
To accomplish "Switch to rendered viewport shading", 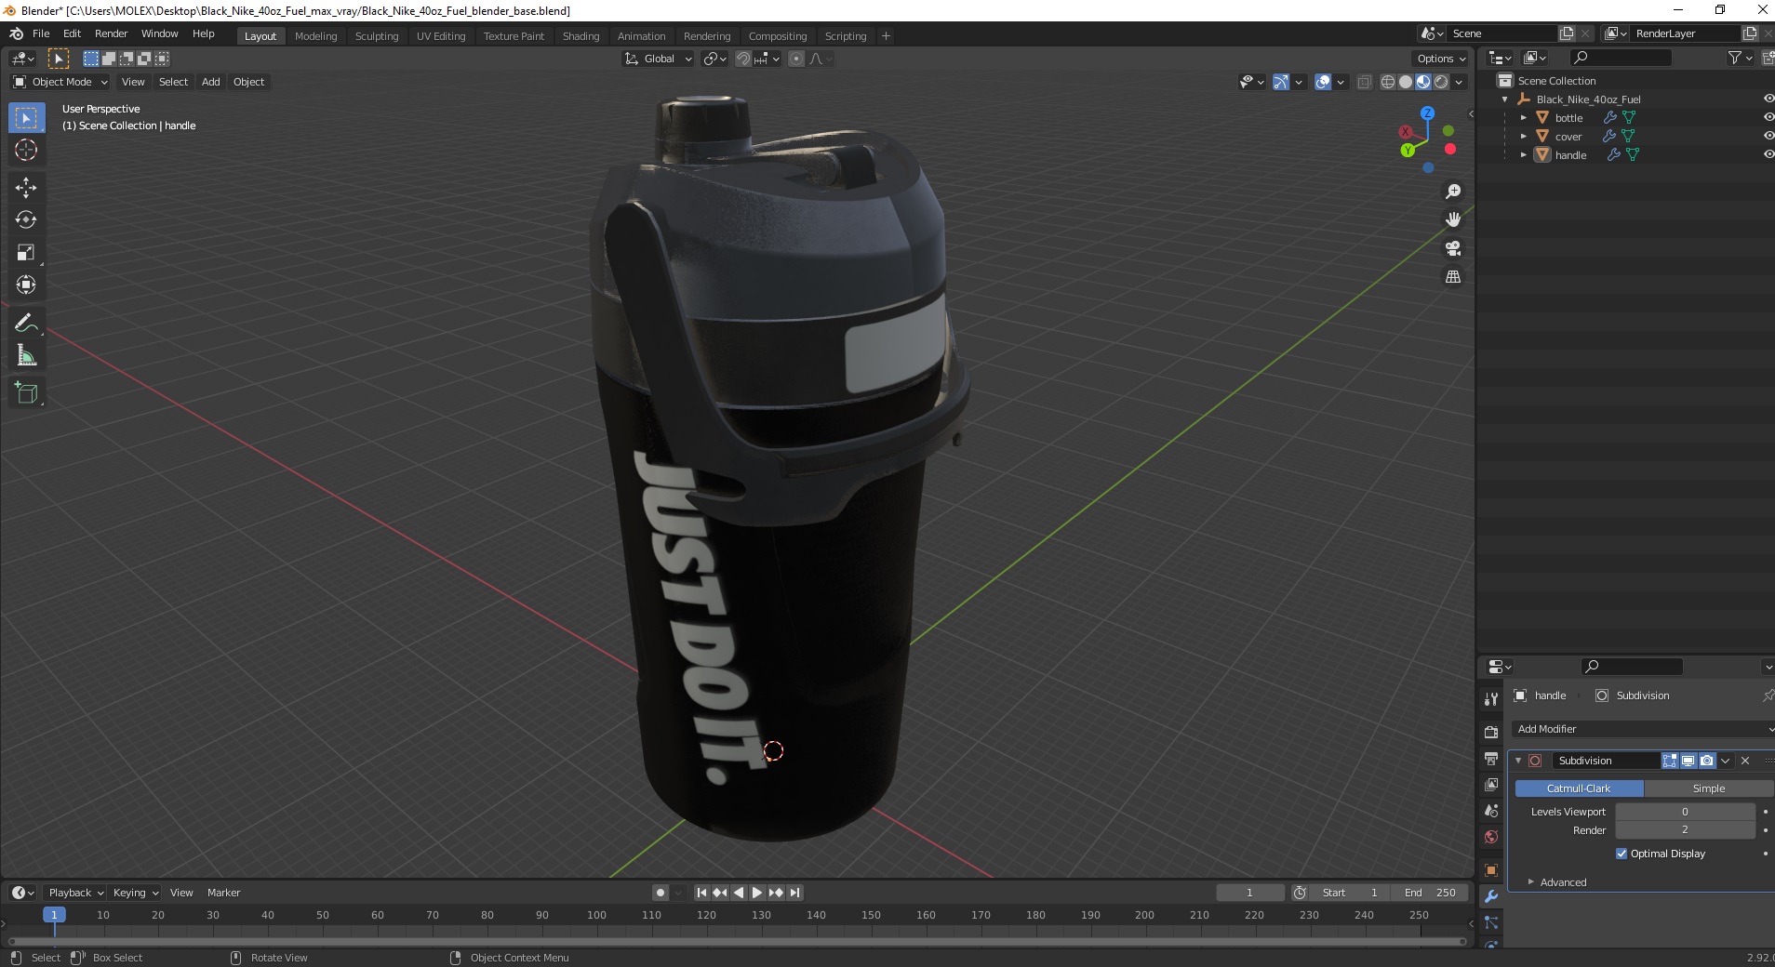I will 1441,82.
